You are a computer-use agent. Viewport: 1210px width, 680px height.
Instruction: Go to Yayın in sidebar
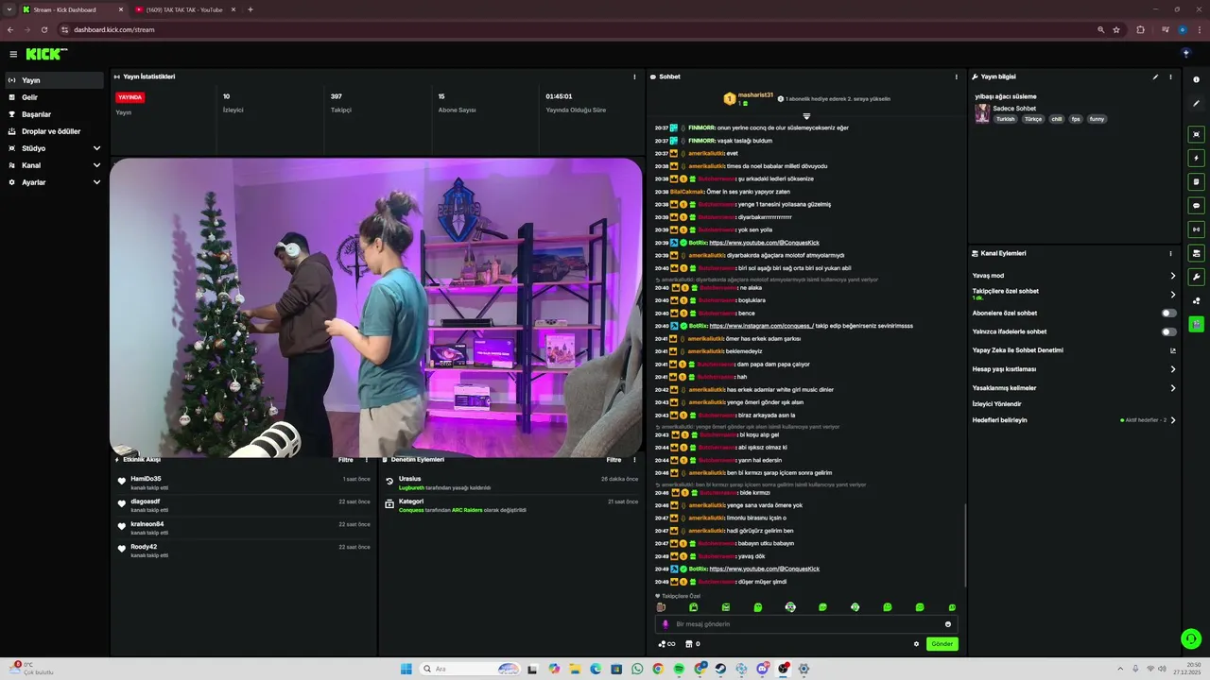coord(54,80)
